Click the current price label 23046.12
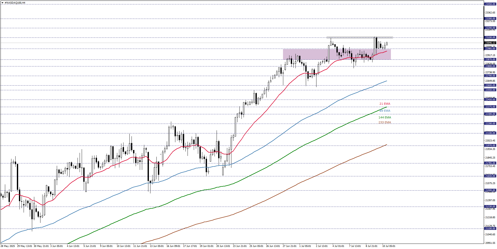 tap(490, 43)
